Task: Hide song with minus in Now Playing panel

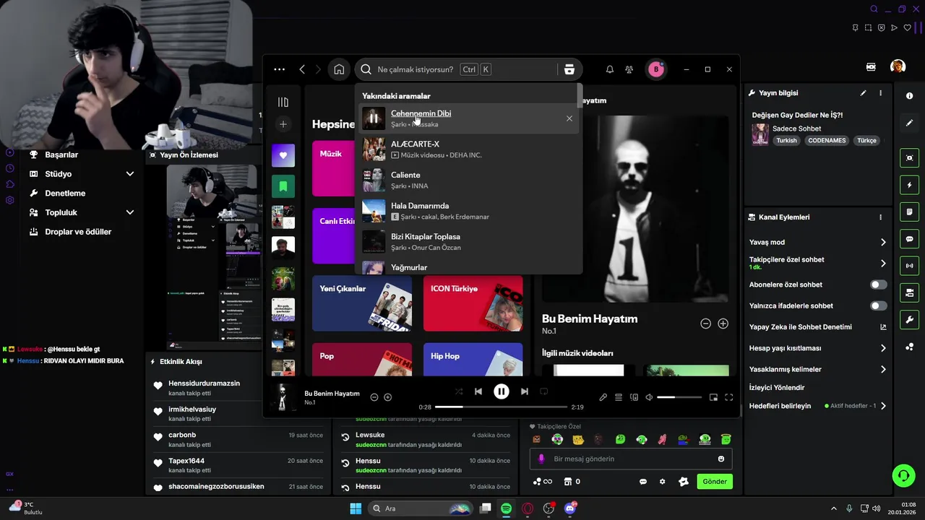Action: point(705,324)
